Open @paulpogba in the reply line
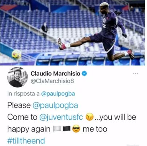Screen dimensions: 147x146 tap(58, 94)
